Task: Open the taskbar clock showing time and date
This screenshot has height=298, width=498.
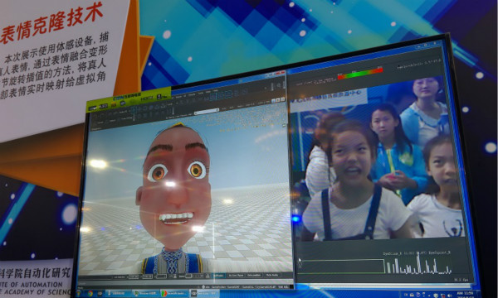Action: point(465,296)
